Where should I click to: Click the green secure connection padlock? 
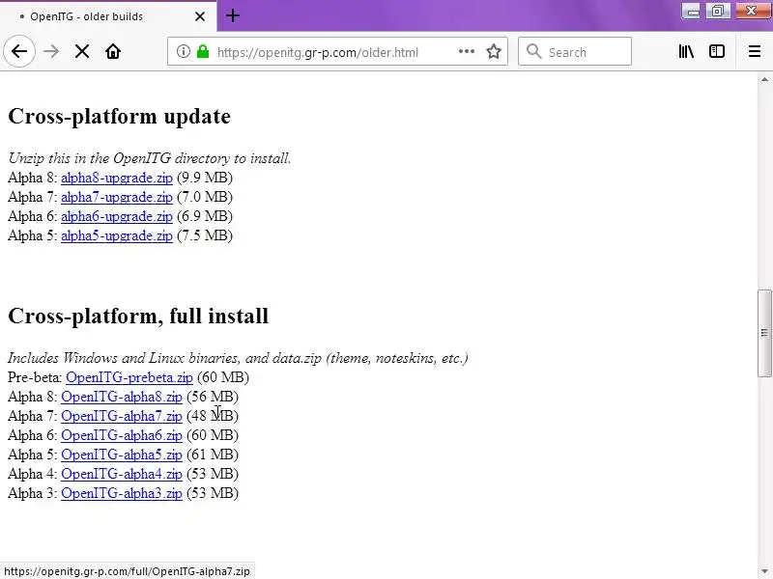click(203, 51)
